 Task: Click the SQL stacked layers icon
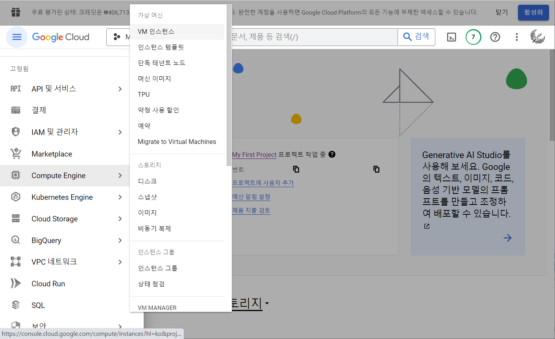coord(16,305)
